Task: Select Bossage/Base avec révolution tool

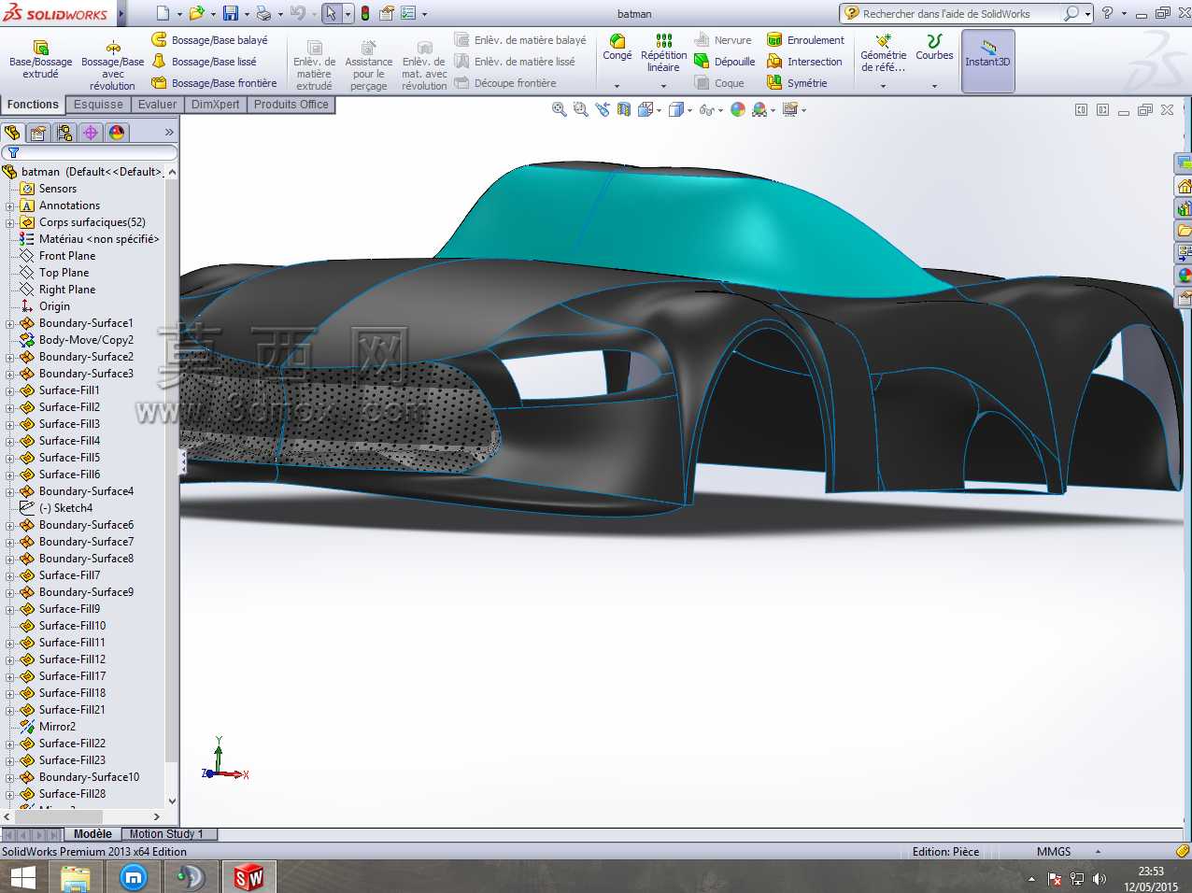Action: pos(113,65)
